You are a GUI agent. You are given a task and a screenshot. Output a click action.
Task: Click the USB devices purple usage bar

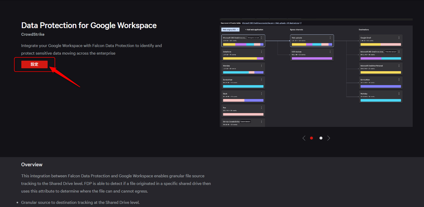[x=312, y=59]
